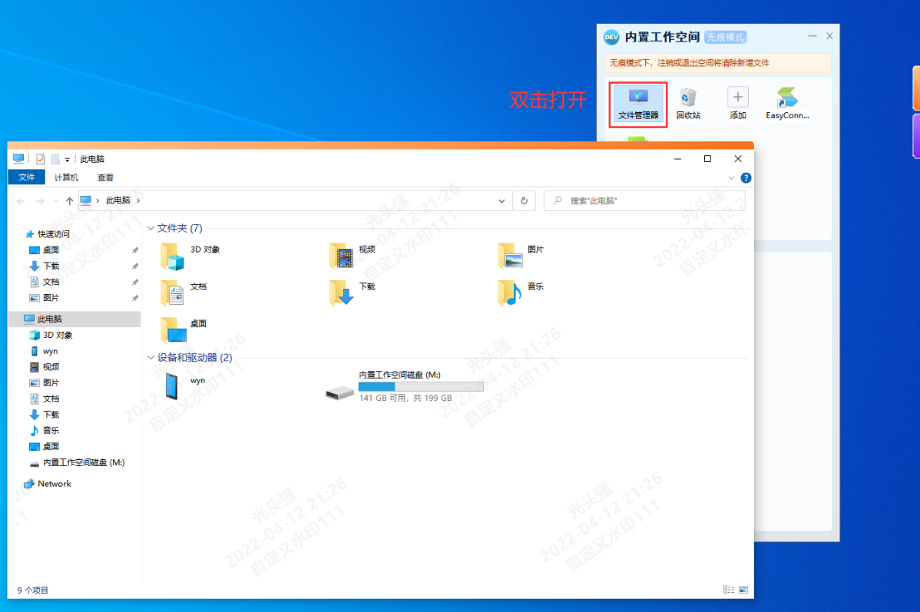
Task: Click the DEV logo in workspace panel
Action: [x=611, y=37]
